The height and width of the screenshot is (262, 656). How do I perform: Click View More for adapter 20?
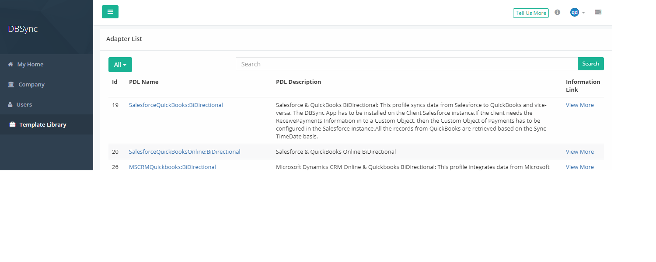579,152
